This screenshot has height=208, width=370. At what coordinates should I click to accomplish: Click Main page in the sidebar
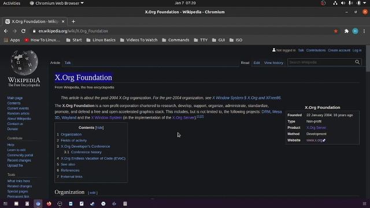tap(15, 98)
